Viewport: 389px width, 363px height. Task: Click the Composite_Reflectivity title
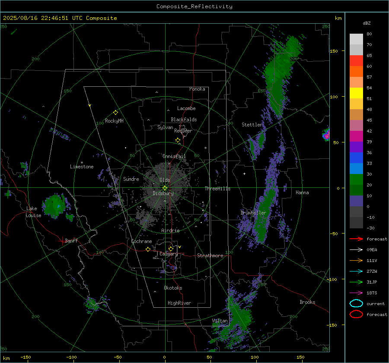tap(194, 6)
